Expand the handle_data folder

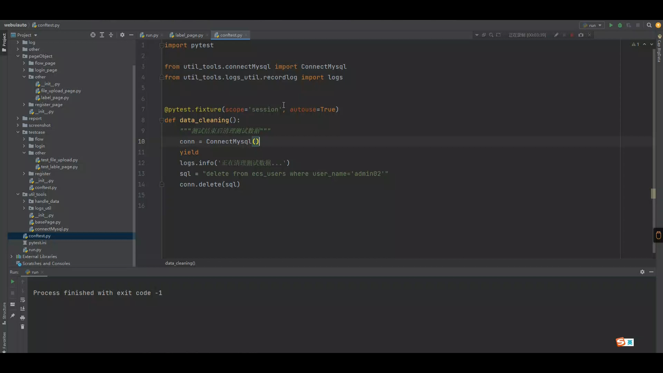(x=24, y=201)
